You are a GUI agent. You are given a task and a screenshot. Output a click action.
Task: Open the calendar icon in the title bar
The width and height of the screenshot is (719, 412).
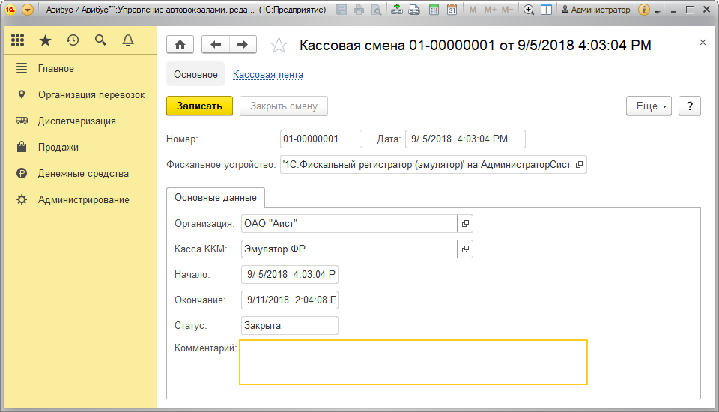point(452,10)
